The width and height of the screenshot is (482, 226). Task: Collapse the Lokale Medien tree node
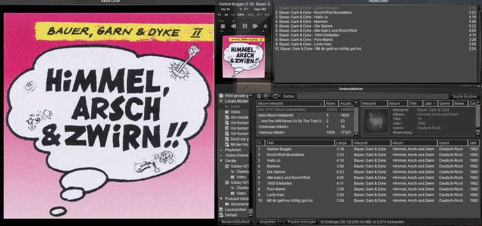221,101
